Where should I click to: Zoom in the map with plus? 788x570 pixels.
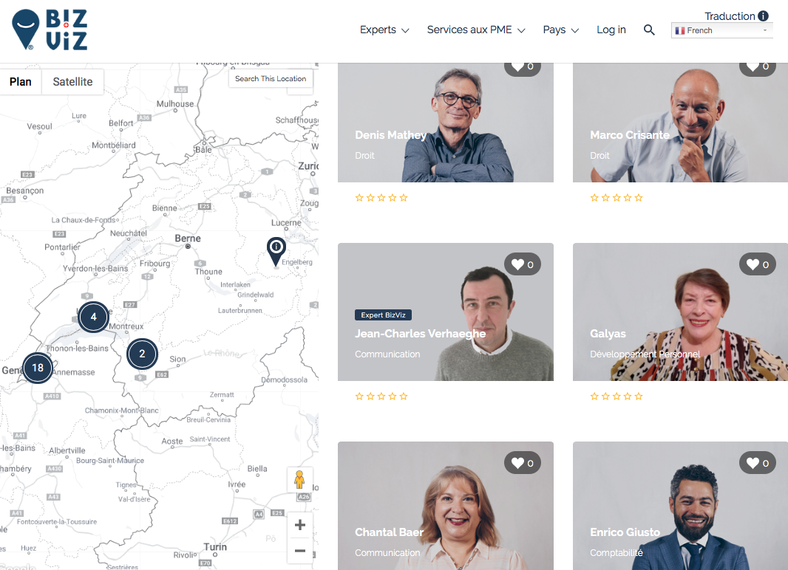click(x=300, y=525)
